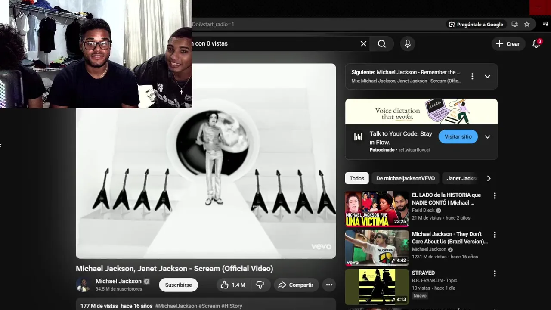Click the STRAYED video title
Image resolution: width=551 pixels, height=310 pixels.
pos(423,273)
